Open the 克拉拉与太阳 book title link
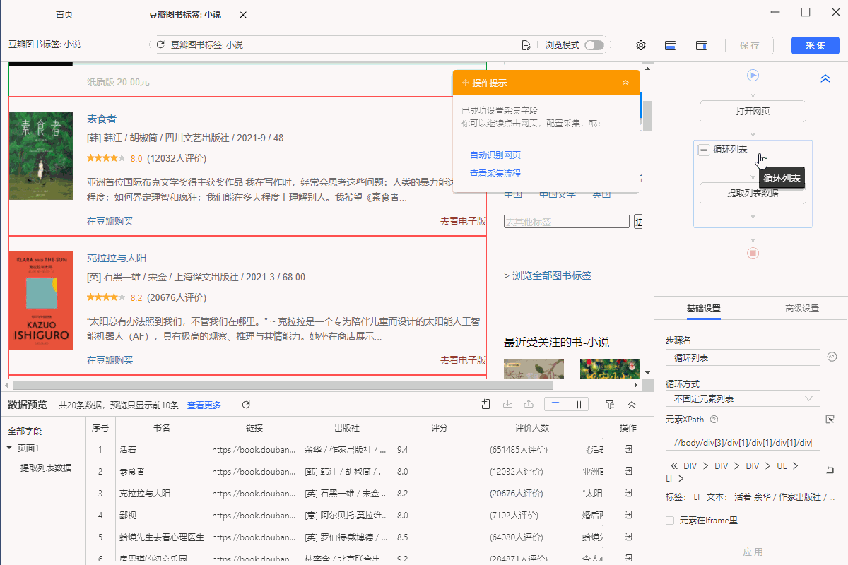 (117, 258)
